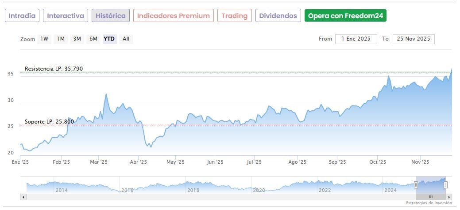
Task: Click the navigator scroll right arrow
Action: point(449,197)
